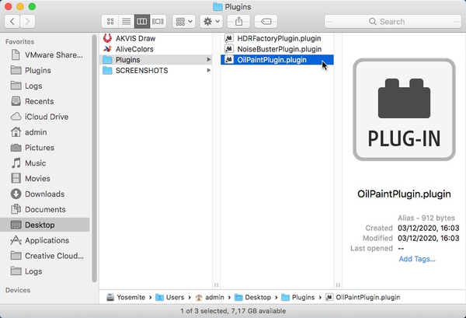
Task: Click the second column resize handle
Action: point(338,285)
